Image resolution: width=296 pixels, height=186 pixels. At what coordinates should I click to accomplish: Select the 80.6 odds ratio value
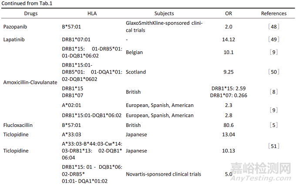(229, 125)
